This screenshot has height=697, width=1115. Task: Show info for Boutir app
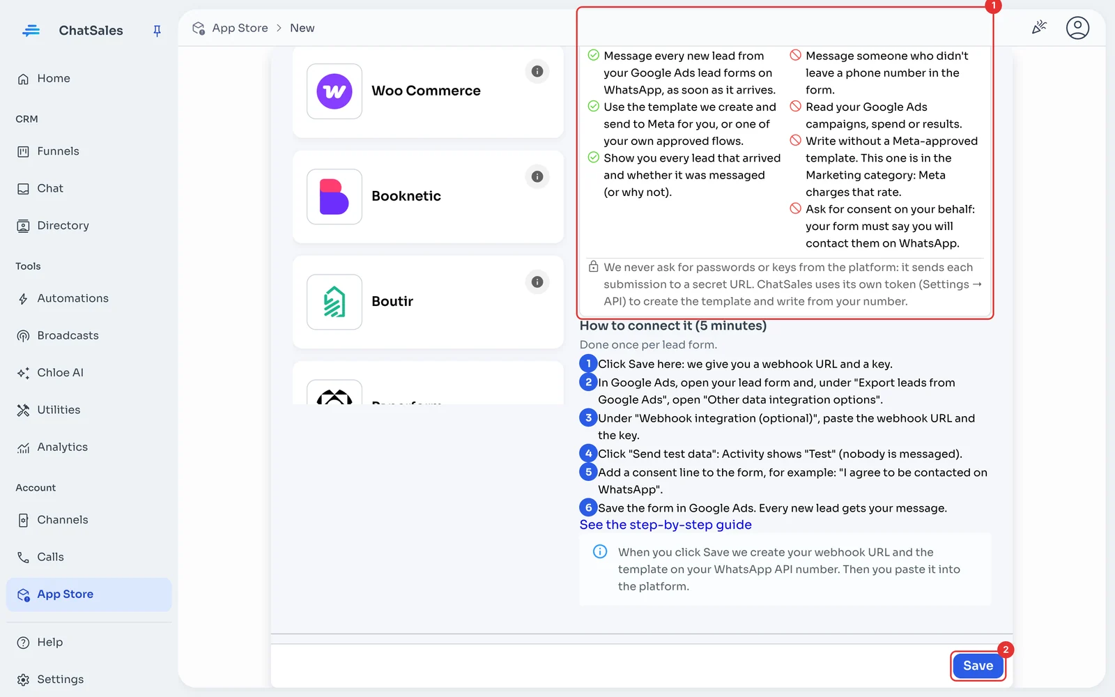point(537,282)
